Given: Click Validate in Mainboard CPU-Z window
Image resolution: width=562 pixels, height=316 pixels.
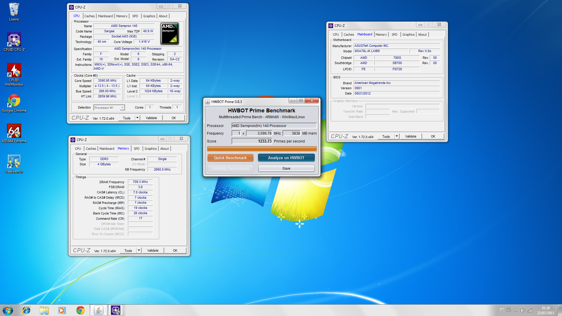Looking at the screenshot, I should [411, 136].
